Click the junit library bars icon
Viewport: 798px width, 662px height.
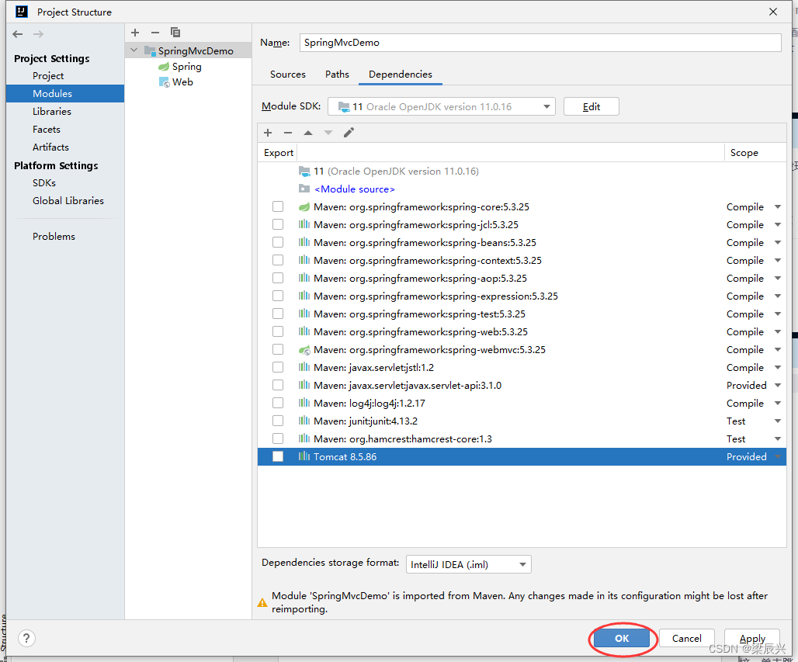[304, 421]
